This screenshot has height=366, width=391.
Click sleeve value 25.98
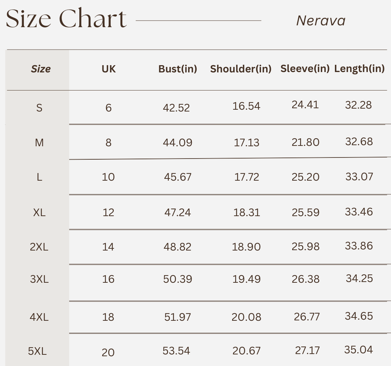point(306,247)
